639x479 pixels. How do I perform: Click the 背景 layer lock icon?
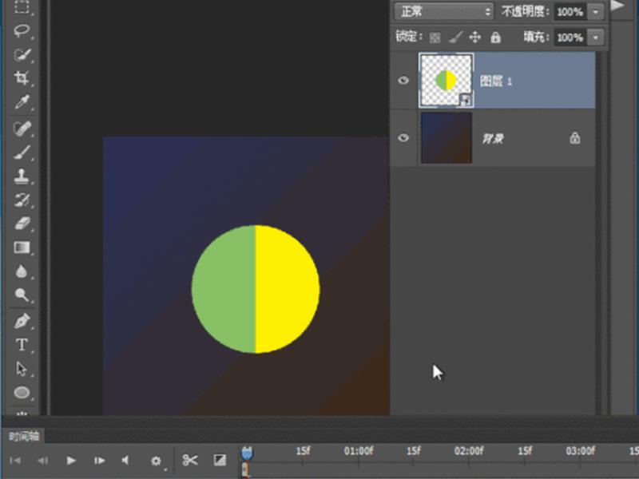coord(574,138)
